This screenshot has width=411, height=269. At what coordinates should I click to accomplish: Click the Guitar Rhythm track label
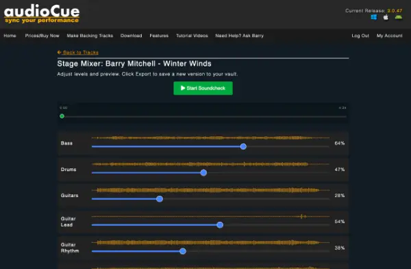(x=70, y=248)
